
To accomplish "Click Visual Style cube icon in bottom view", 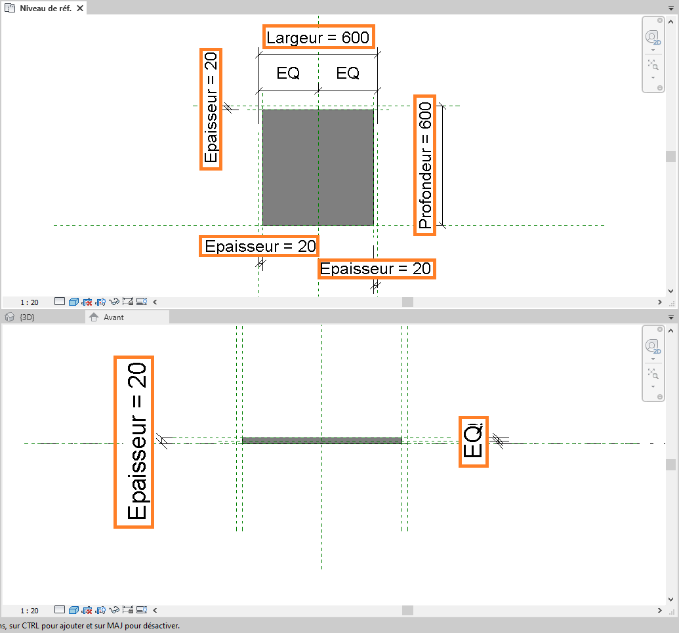I will click(73, 610).
